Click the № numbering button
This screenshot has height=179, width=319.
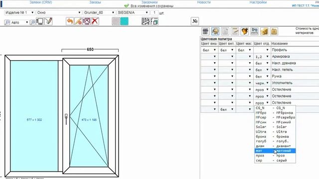195,21
